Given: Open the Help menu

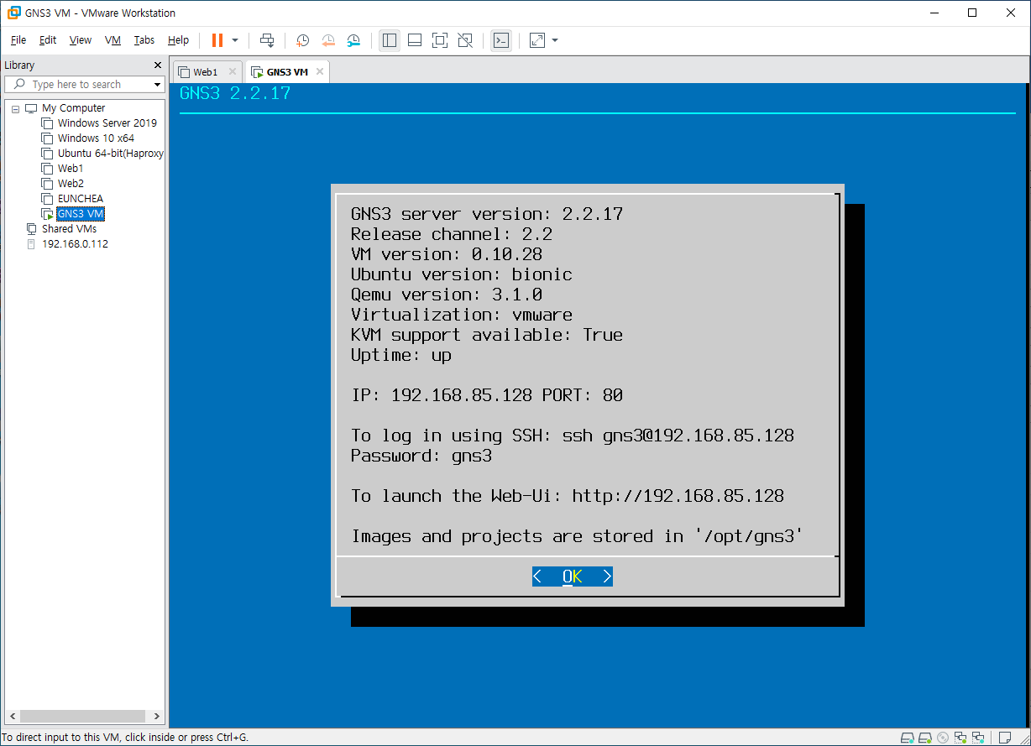Looking at the screenshot, I should (x=178, y=40).
